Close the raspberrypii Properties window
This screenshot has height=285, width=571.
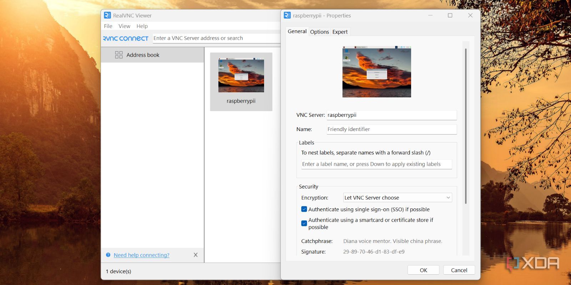(x=470, y=15)
